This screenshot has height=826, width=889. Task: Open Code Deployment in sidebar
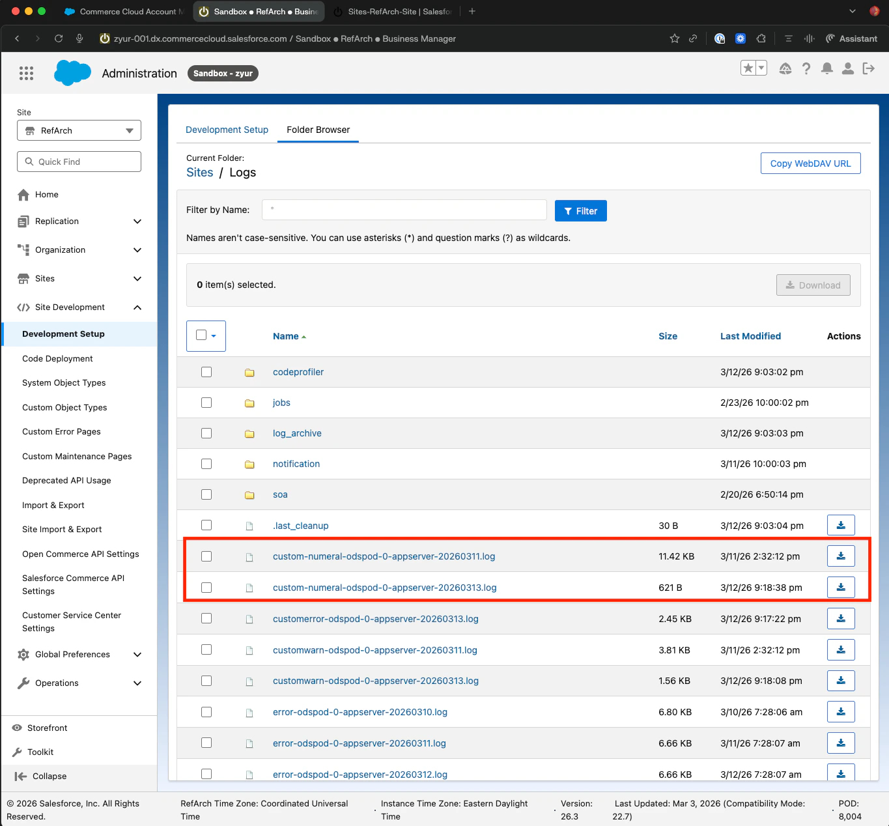[x=57, y=358]
